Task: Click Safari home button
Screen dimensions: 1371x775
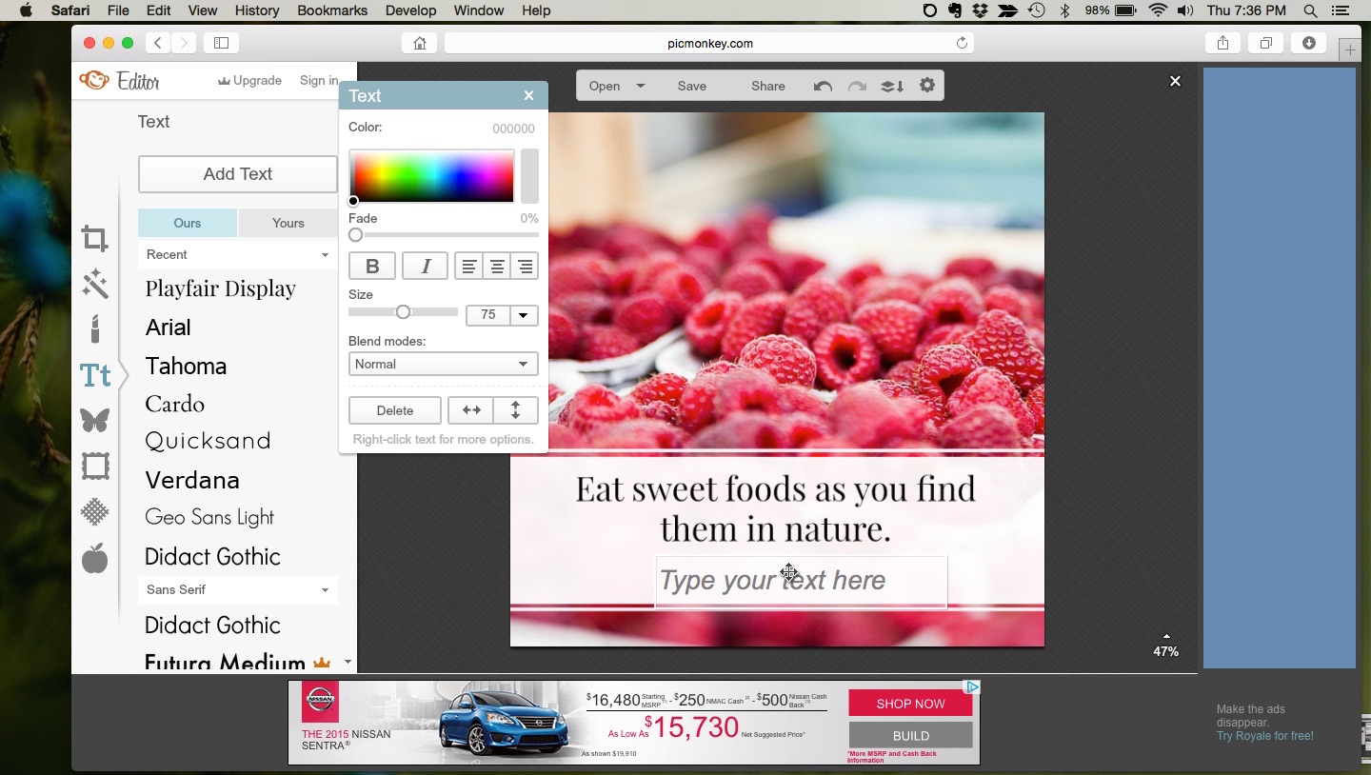Action: [419, 43]
